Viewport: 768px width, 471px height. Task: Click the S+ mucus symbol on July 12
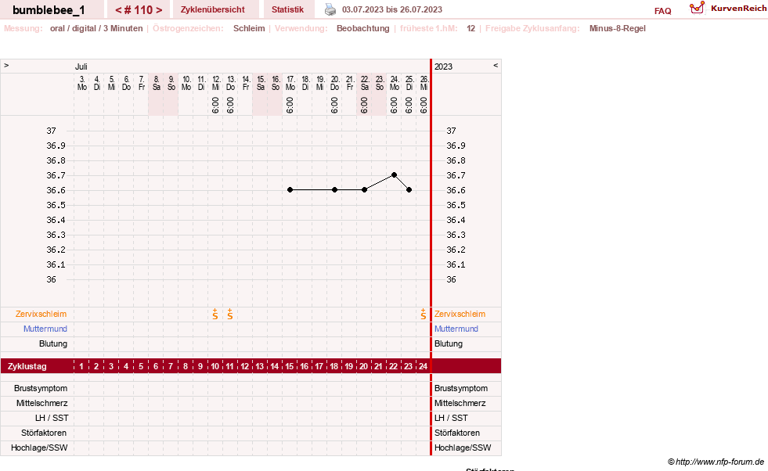[x=215, y=315]
